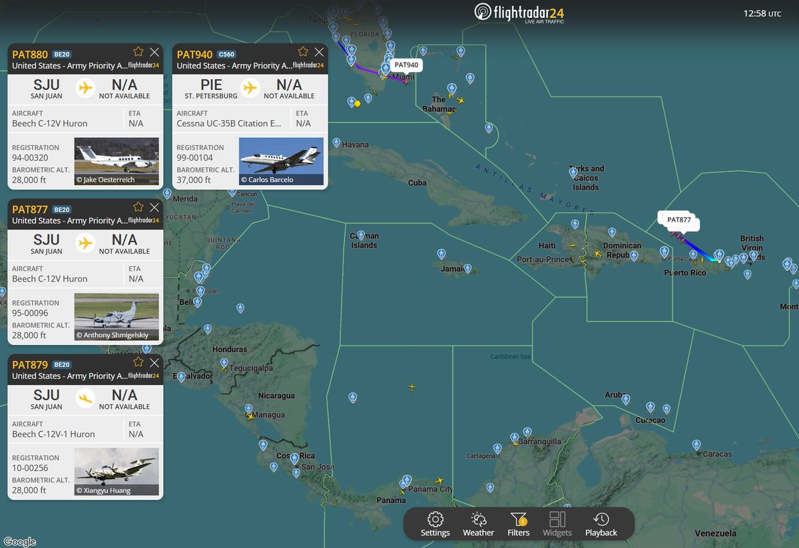Select the SJU origin on PAT880 card
The height and width of the screenshot is (548, 799).
point(46,88)
